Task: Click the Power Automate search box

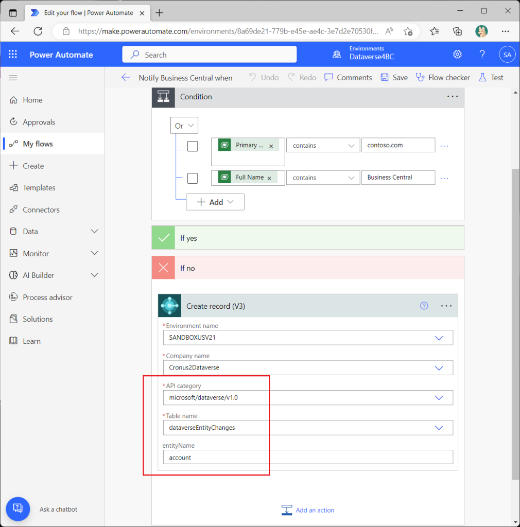Action: click(x=210, y=55)
